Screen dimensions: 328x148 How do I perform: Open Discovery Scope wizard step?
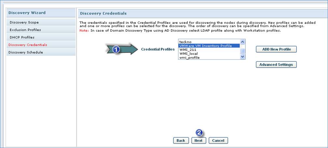pyautogui.click(x=24, y=22)
